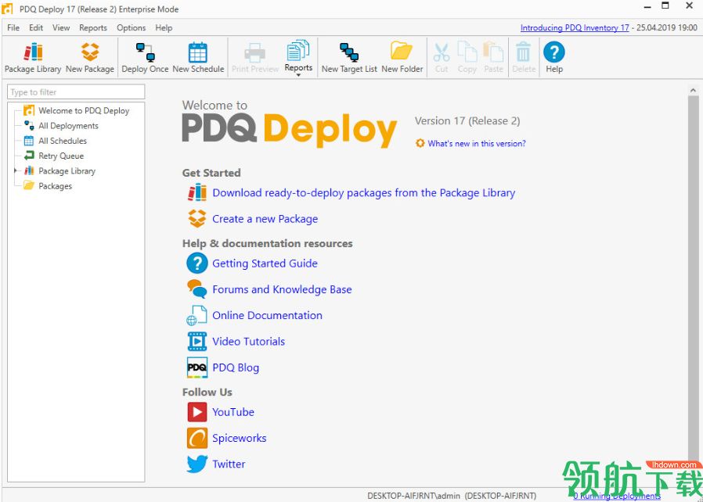The image size is (703, 502).
Task: Click the Type to filter field
Action: (76, 92)
